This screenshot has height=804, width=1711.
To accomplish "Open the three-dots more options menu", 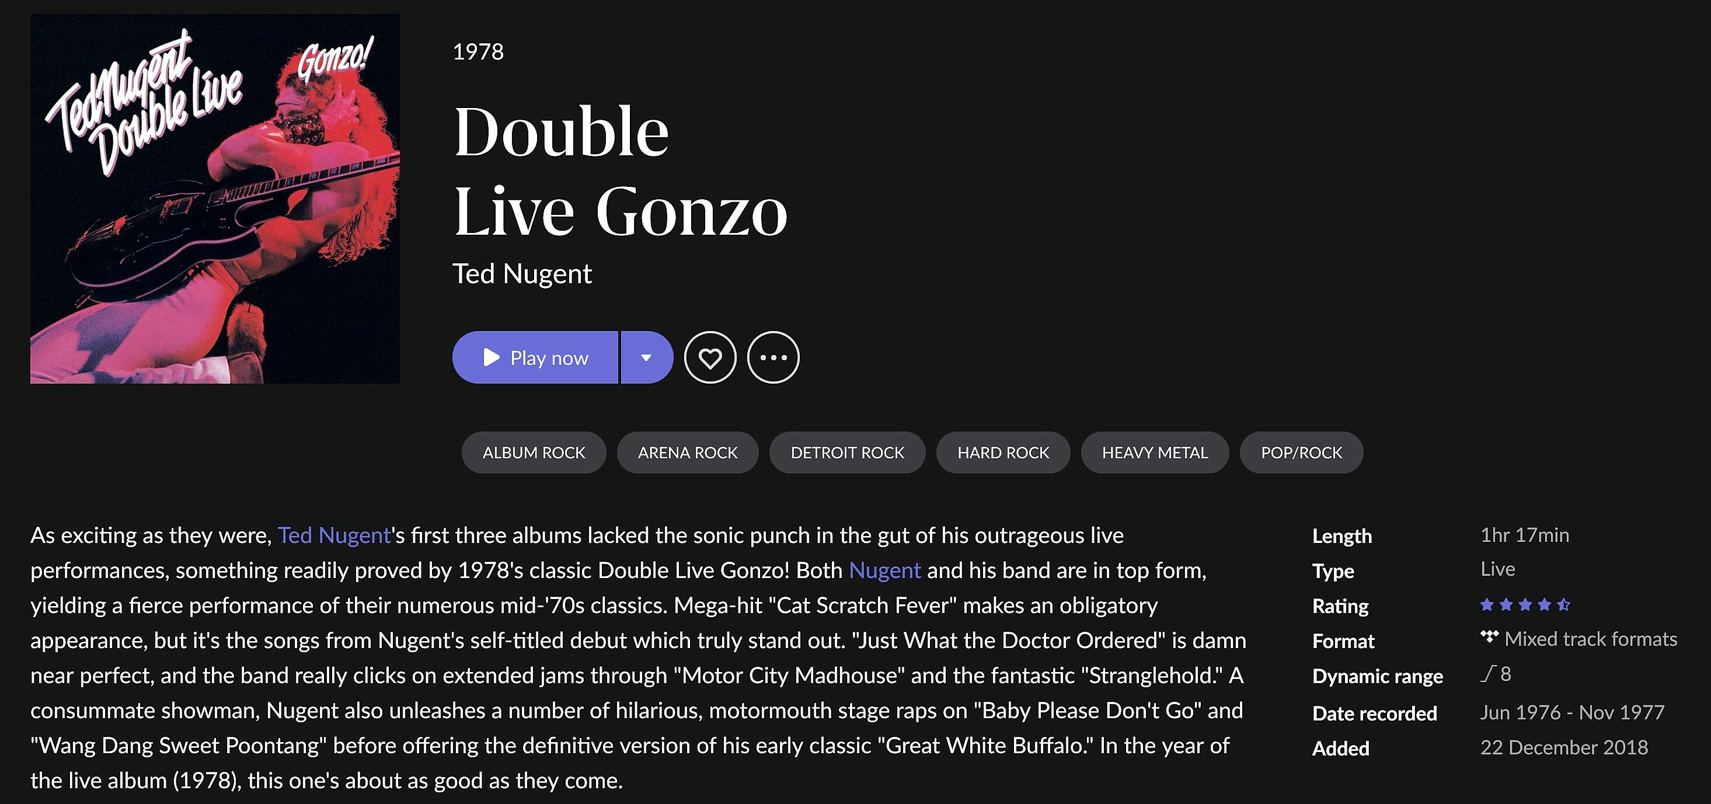I will (773, 357).
